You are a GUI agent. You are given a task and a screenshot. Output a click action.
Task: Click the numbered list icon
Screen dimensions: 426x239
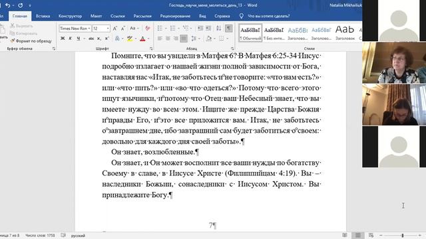coord(172,28)
